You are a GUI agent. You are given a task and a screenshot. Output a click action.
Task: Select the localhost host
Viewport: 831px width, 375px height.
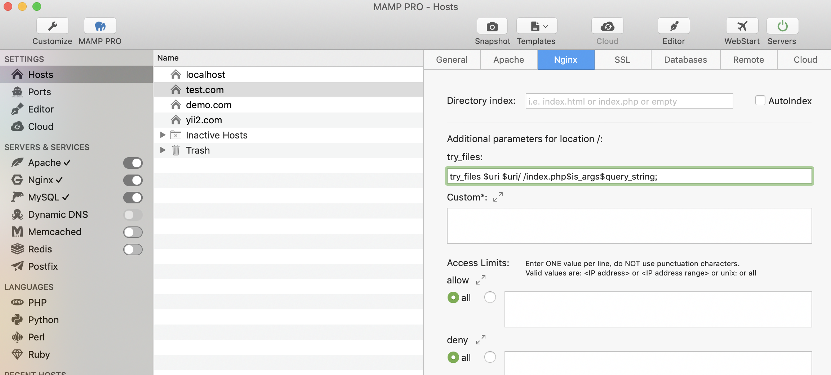pos(289,74)
